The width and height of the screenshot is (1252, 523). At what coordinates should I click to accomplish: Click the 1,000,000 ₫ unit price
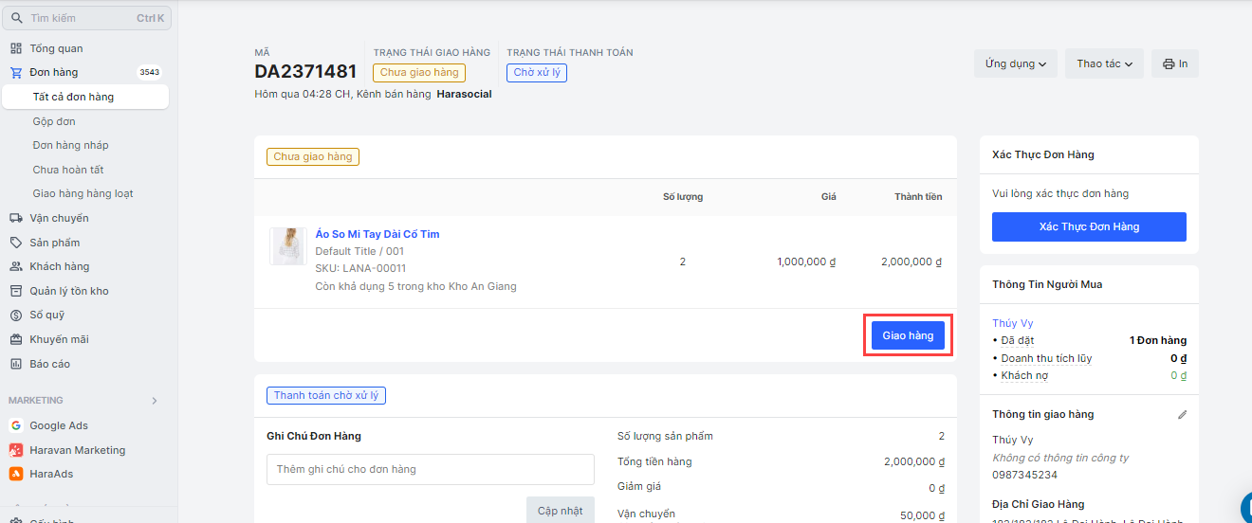tap(806, 261)
